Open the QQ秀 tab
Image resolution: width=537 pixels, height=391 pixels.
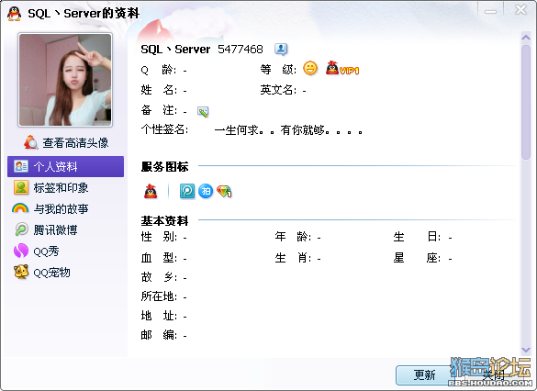click(x=65, y=251)
